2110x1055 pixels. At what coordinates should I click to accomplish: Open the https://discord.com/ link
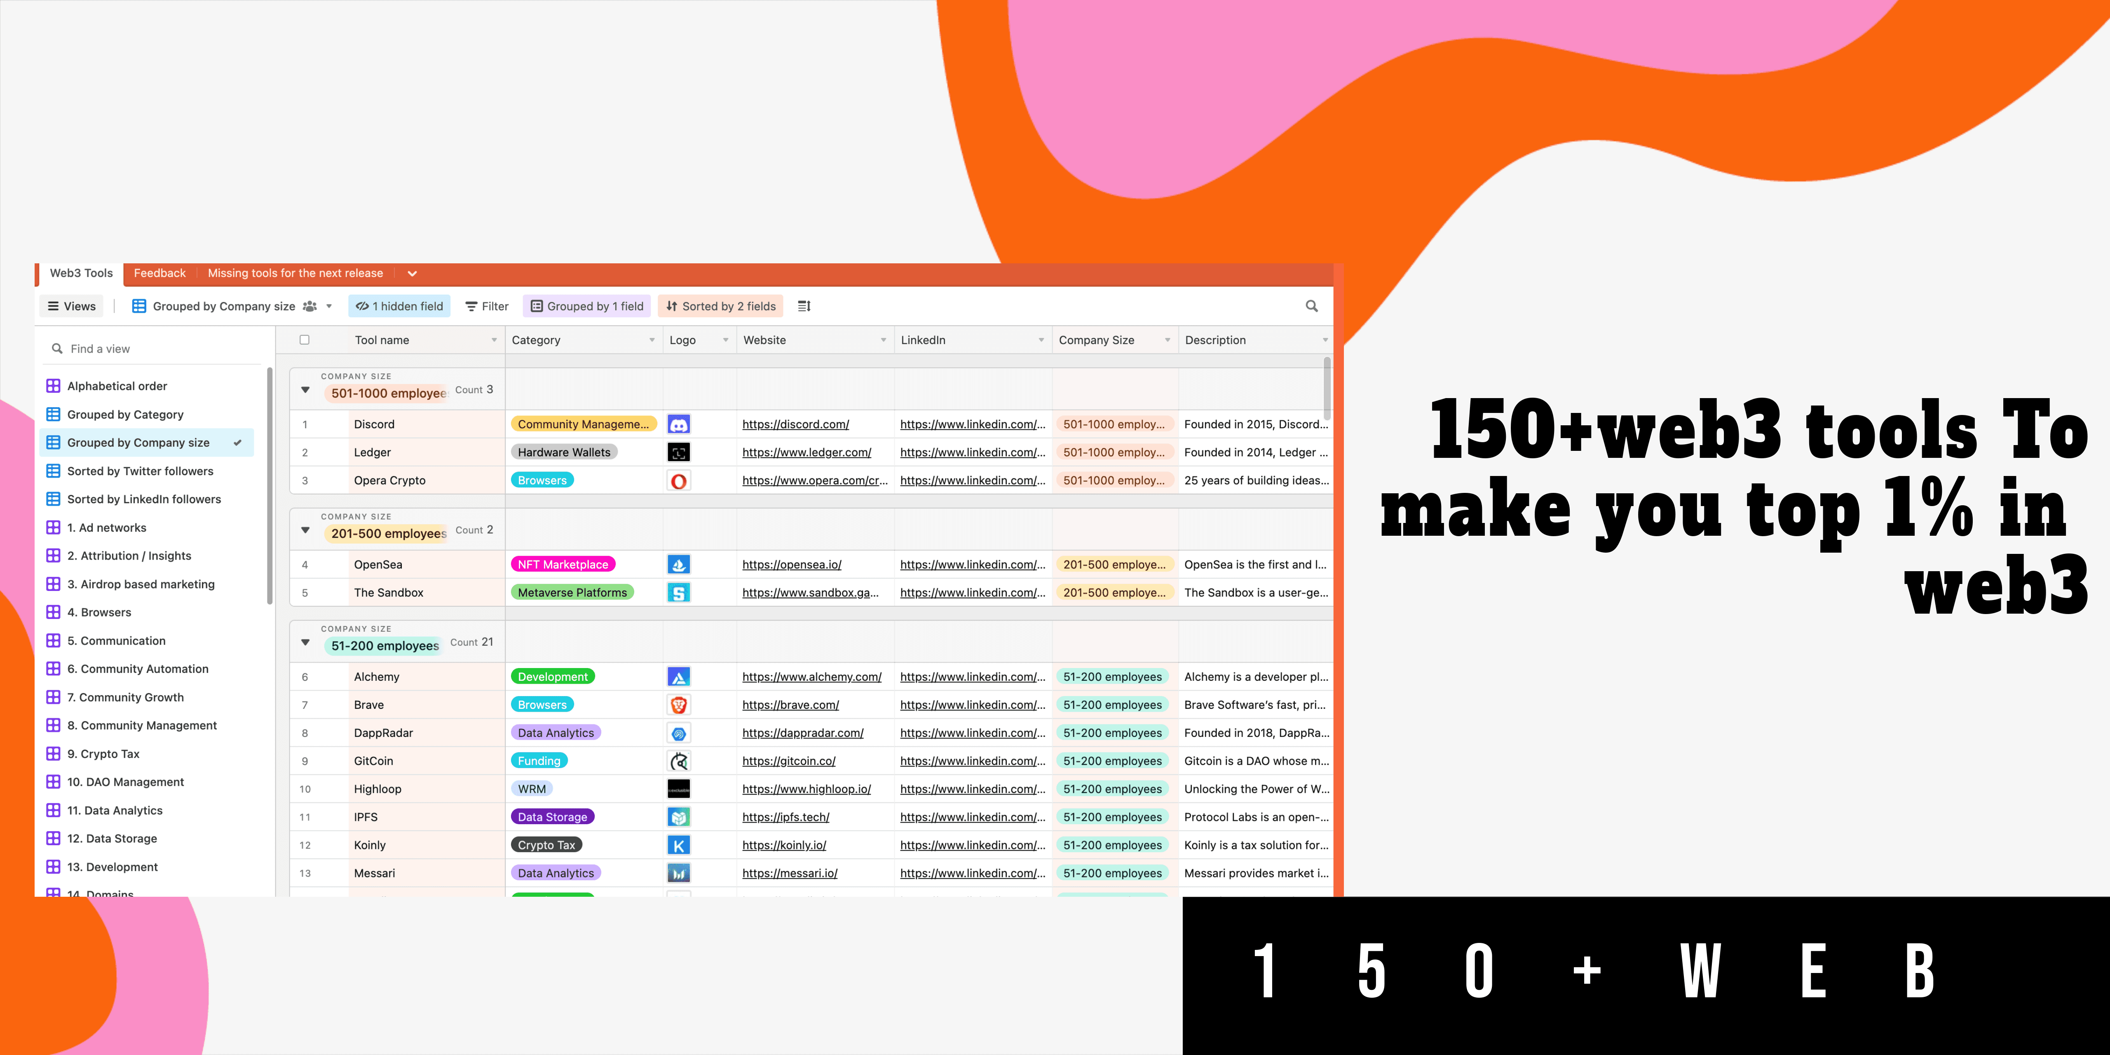(795, 424)
